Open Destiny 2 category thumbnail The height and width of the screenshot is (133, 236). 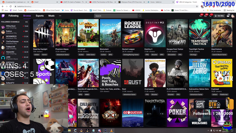tap(155, 33)
